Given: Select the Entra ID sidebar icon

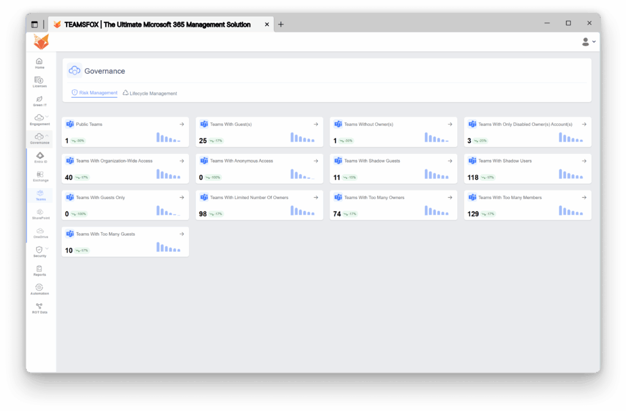Looking at the screenshot, I should [x=39, y=158].
